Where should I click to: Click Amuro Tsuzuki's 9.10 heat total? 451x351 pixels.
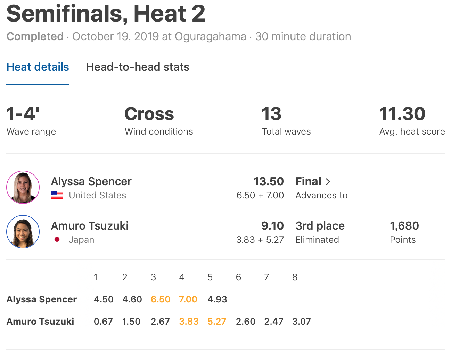(272, 226)
